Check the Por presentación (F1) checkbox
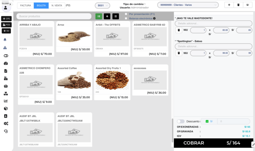The height and width of the screenshot is (151, 255). coord(126,14)
